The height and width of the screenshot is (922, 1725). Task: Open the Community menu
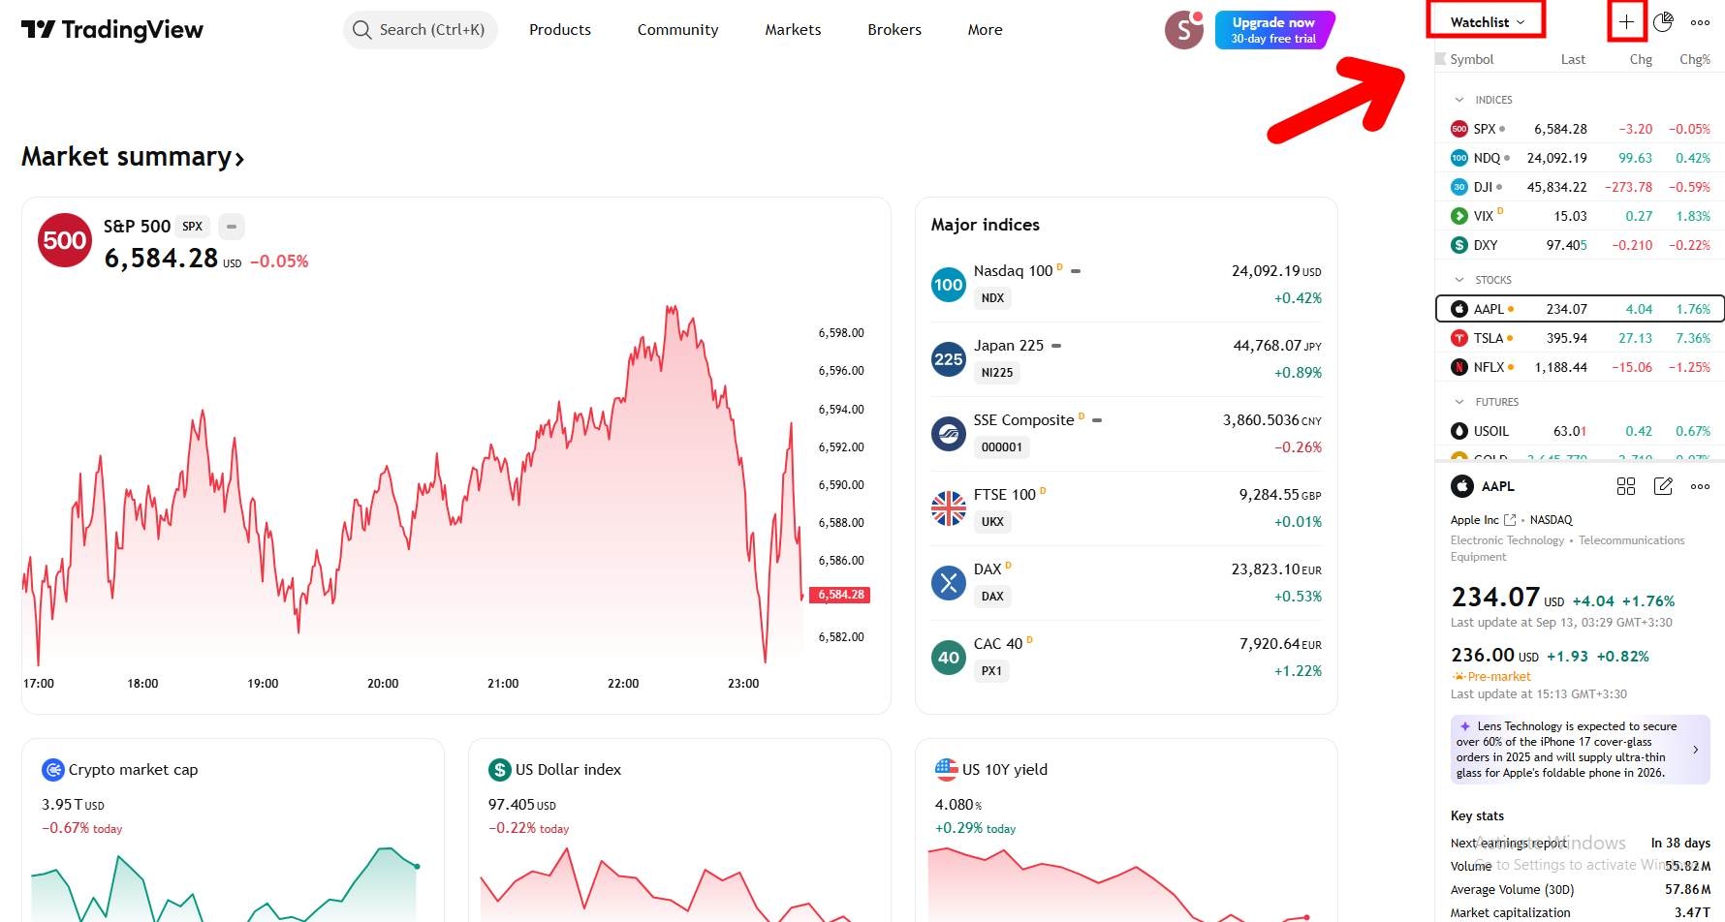(x=677, y=30)
